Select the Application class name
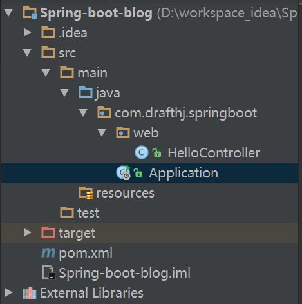 click(x=184, y=174)
